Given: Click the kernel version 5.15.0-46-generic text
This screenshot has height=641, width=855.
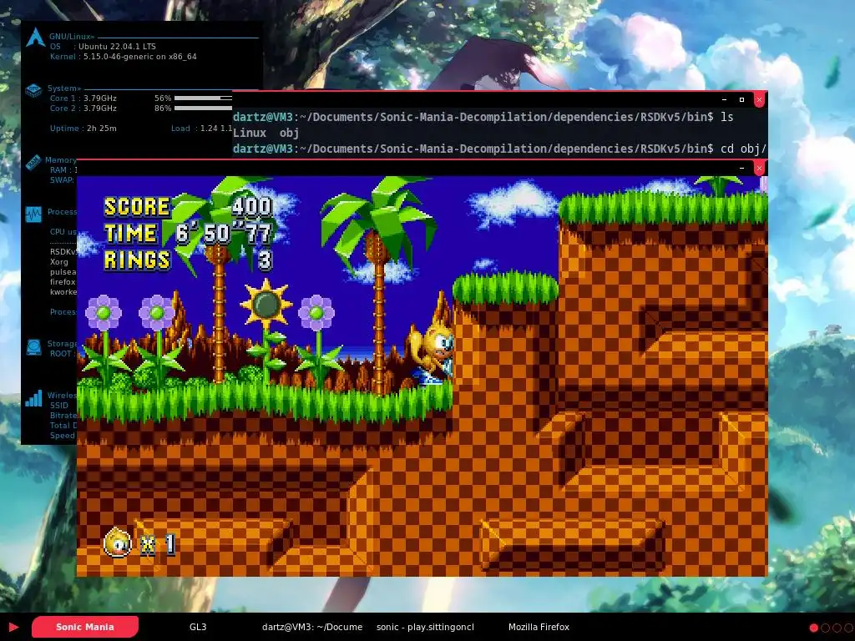Looking at the screenshot, I should point(119,56).
